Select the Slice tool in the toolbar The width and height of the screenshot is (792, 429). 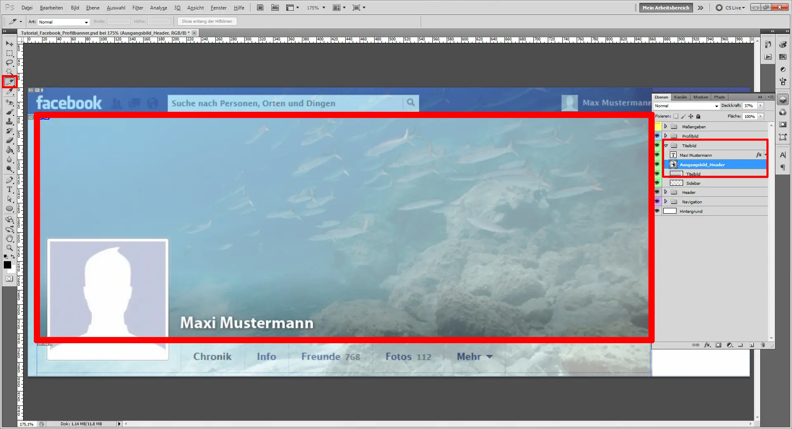pos(9,82)
